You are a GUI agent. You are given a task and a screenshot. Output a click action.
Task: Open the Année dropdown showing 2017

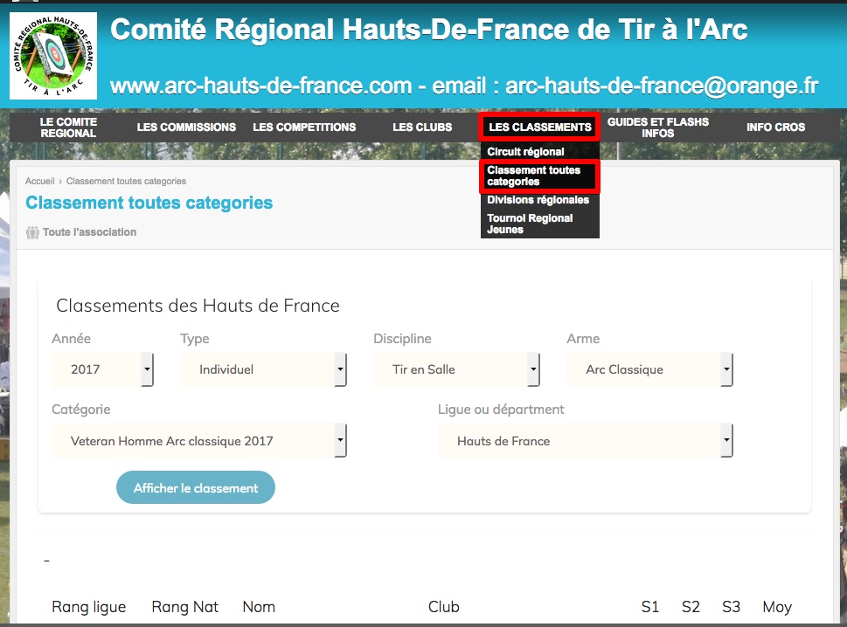102,369
